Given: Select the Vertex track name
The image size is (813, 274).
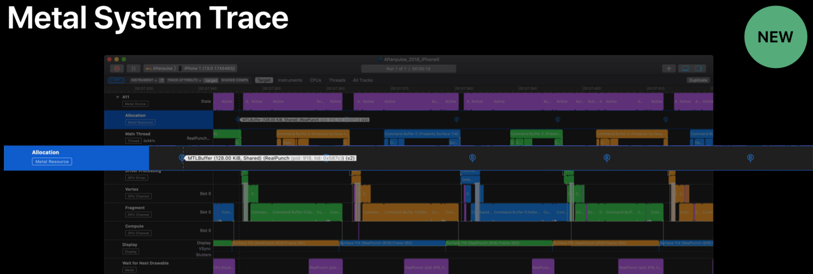Looking at the screenshot, I should coord(132,189).
